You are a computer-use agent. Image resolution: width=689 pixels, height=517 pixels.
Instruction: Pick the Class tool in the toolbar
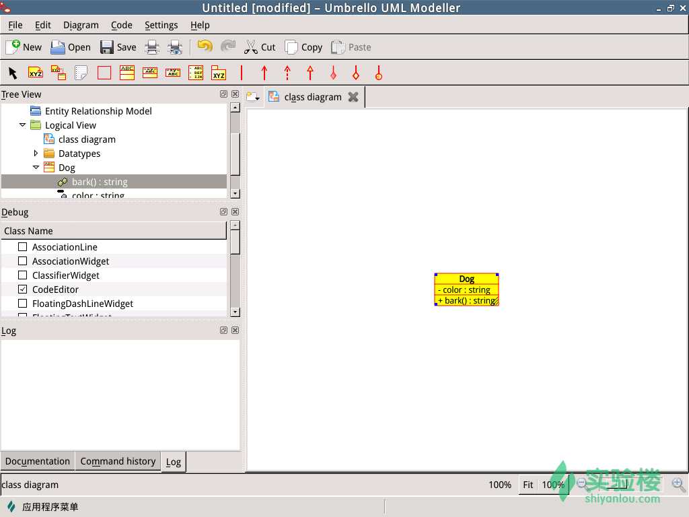click(x=127, y=73)
